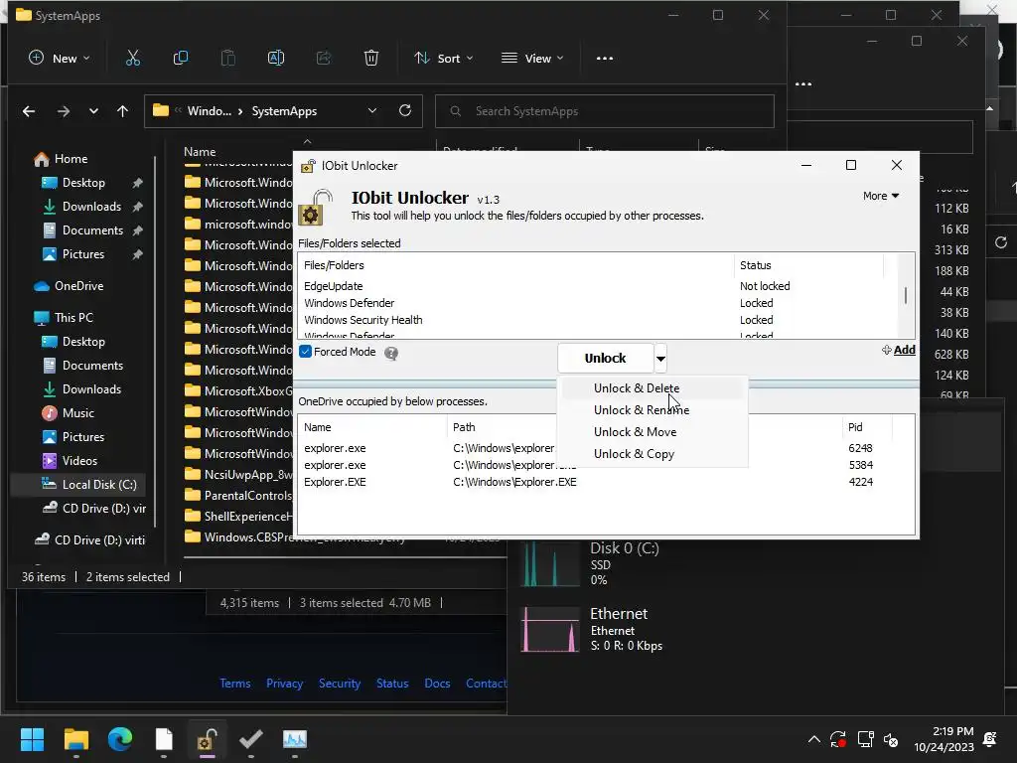Select the explorer.exe process with Pid 6248

606,448
